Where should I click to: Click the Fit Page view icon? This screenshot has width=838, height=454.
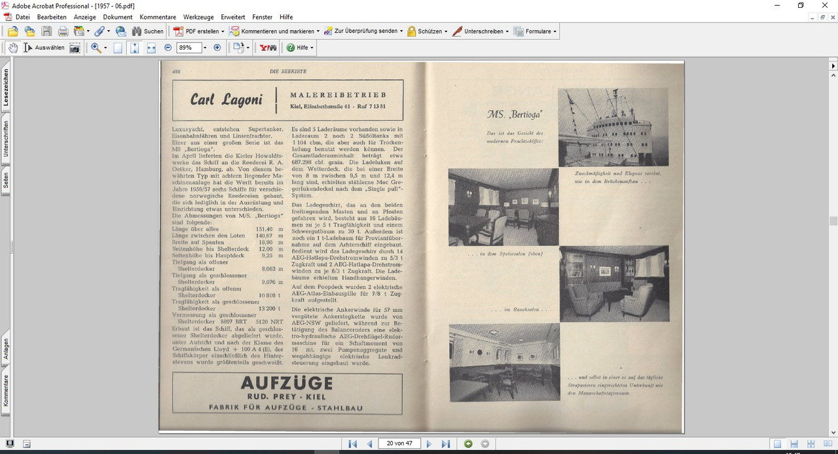click(x=134, y=48)
